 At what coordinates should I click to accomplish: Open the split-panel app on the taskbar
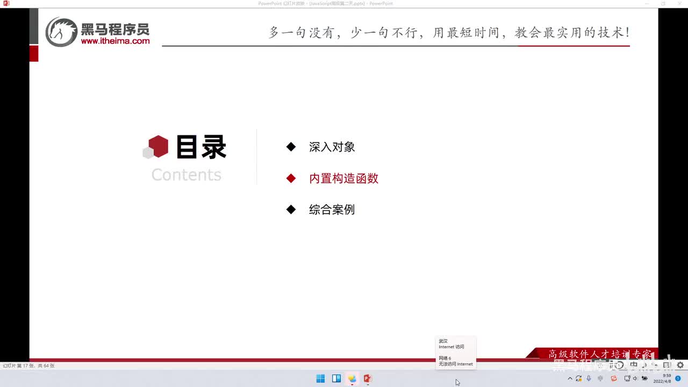coord(336,378)
